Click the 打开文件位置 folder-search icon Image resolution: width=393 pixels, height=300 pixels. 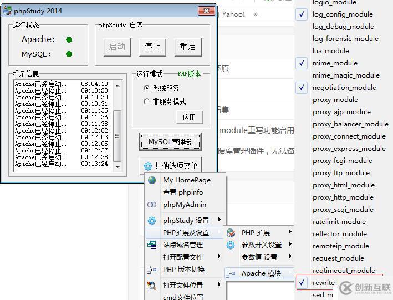tap(152, 285)
